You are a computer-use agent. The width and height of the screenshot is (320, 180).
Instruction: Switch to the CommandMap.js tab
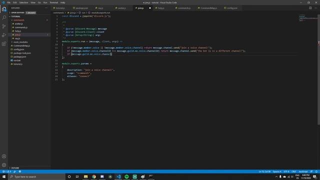click(208, 8)
